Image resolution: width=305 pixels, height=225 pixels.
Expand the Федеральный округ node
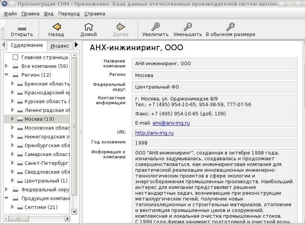[6, 189]
